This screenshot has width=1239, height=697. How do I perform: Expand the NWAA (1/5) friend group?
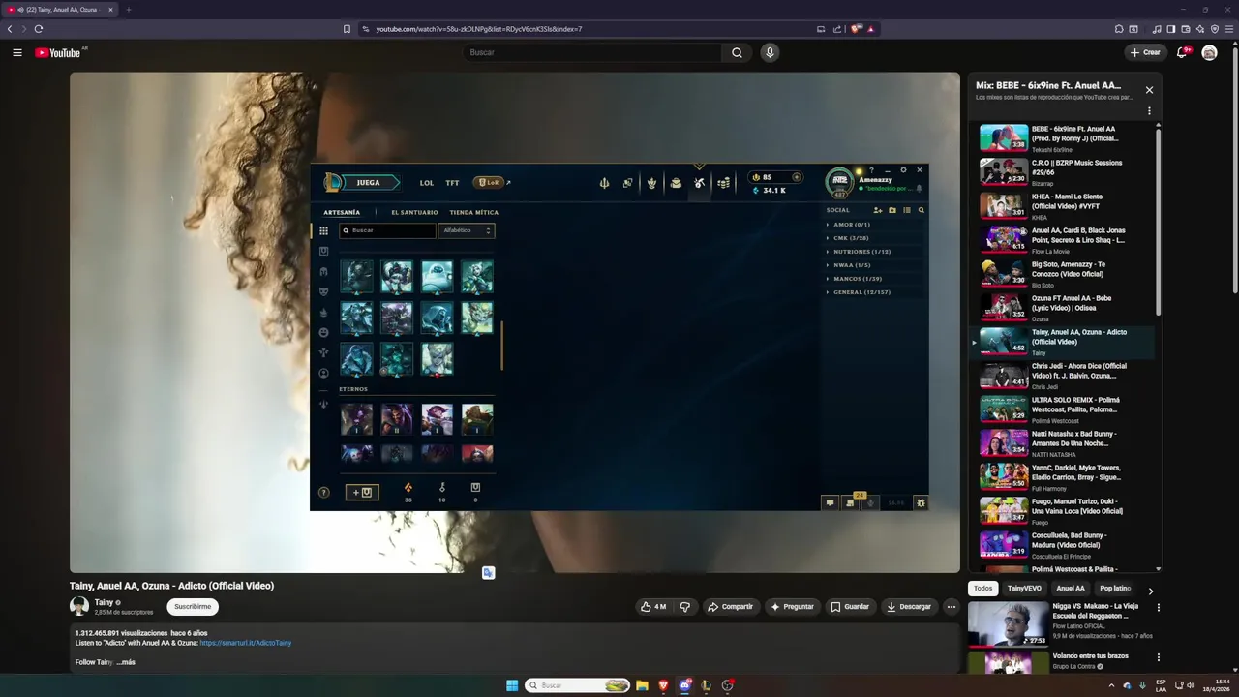click(851, 265)
